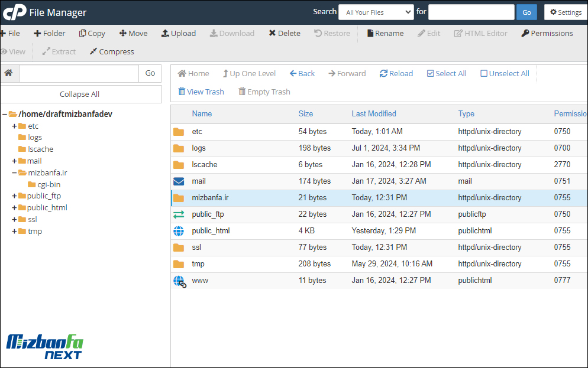Create a new file with + File

point(10,33)
